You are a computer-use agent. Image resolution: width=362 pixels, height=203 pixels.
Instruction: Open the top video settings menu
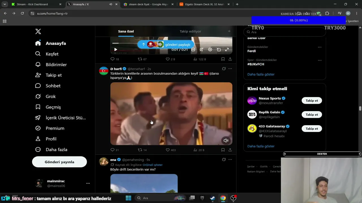210,49
